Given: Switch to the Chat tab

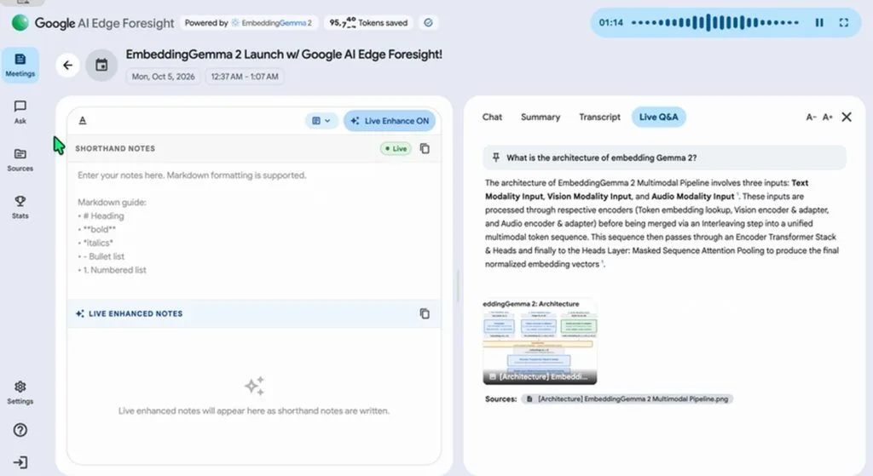Looking at the screenshot, I should point(492,117).
